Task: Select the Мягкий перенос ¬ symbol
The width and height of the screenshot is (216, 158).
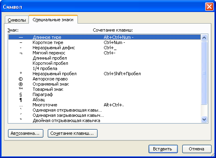Action: point(104,53)
